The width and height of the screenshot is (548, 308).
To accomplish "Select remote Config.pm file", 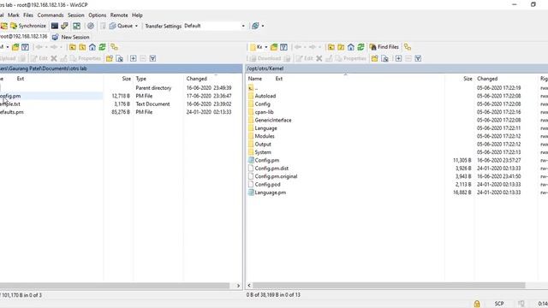I will point(267,160).
